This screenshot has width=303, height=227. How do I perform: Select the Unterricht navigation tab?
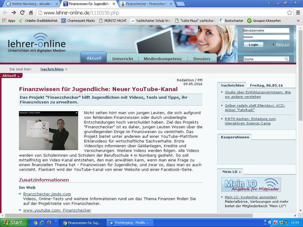(x=123, y=59)
